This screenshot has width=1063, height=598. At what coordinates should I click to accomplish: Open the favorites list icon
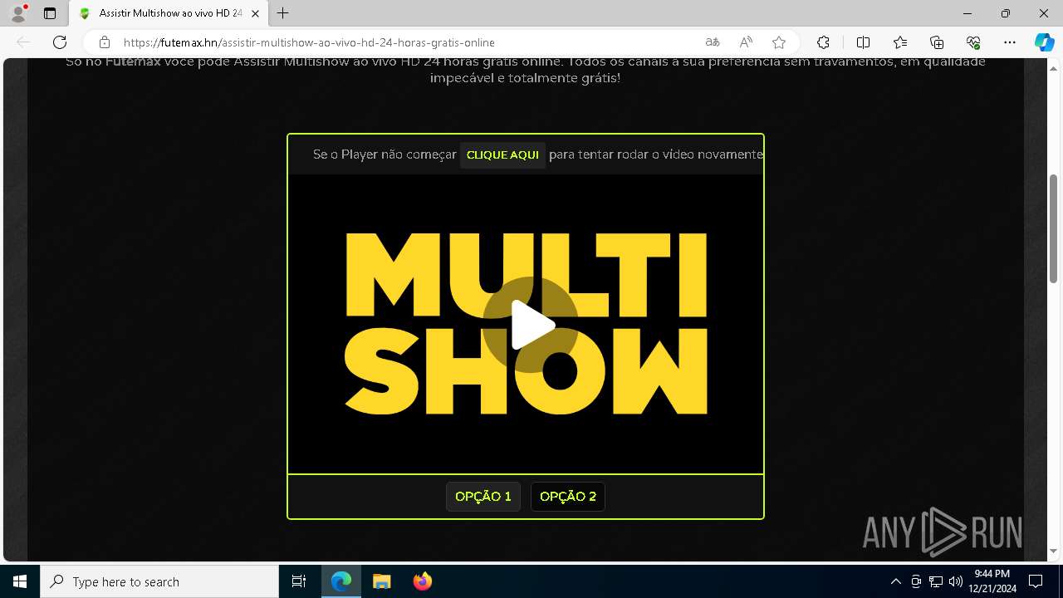pyautogui.click(x=900, y=42)
